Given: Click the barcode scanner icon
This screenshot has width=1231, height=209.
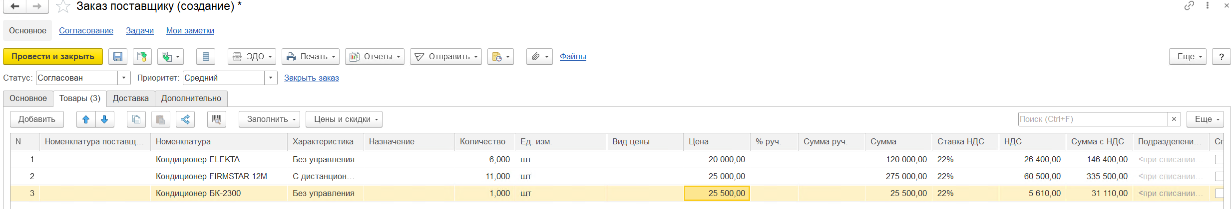Looking at the screenshot, I should (217, 119).
